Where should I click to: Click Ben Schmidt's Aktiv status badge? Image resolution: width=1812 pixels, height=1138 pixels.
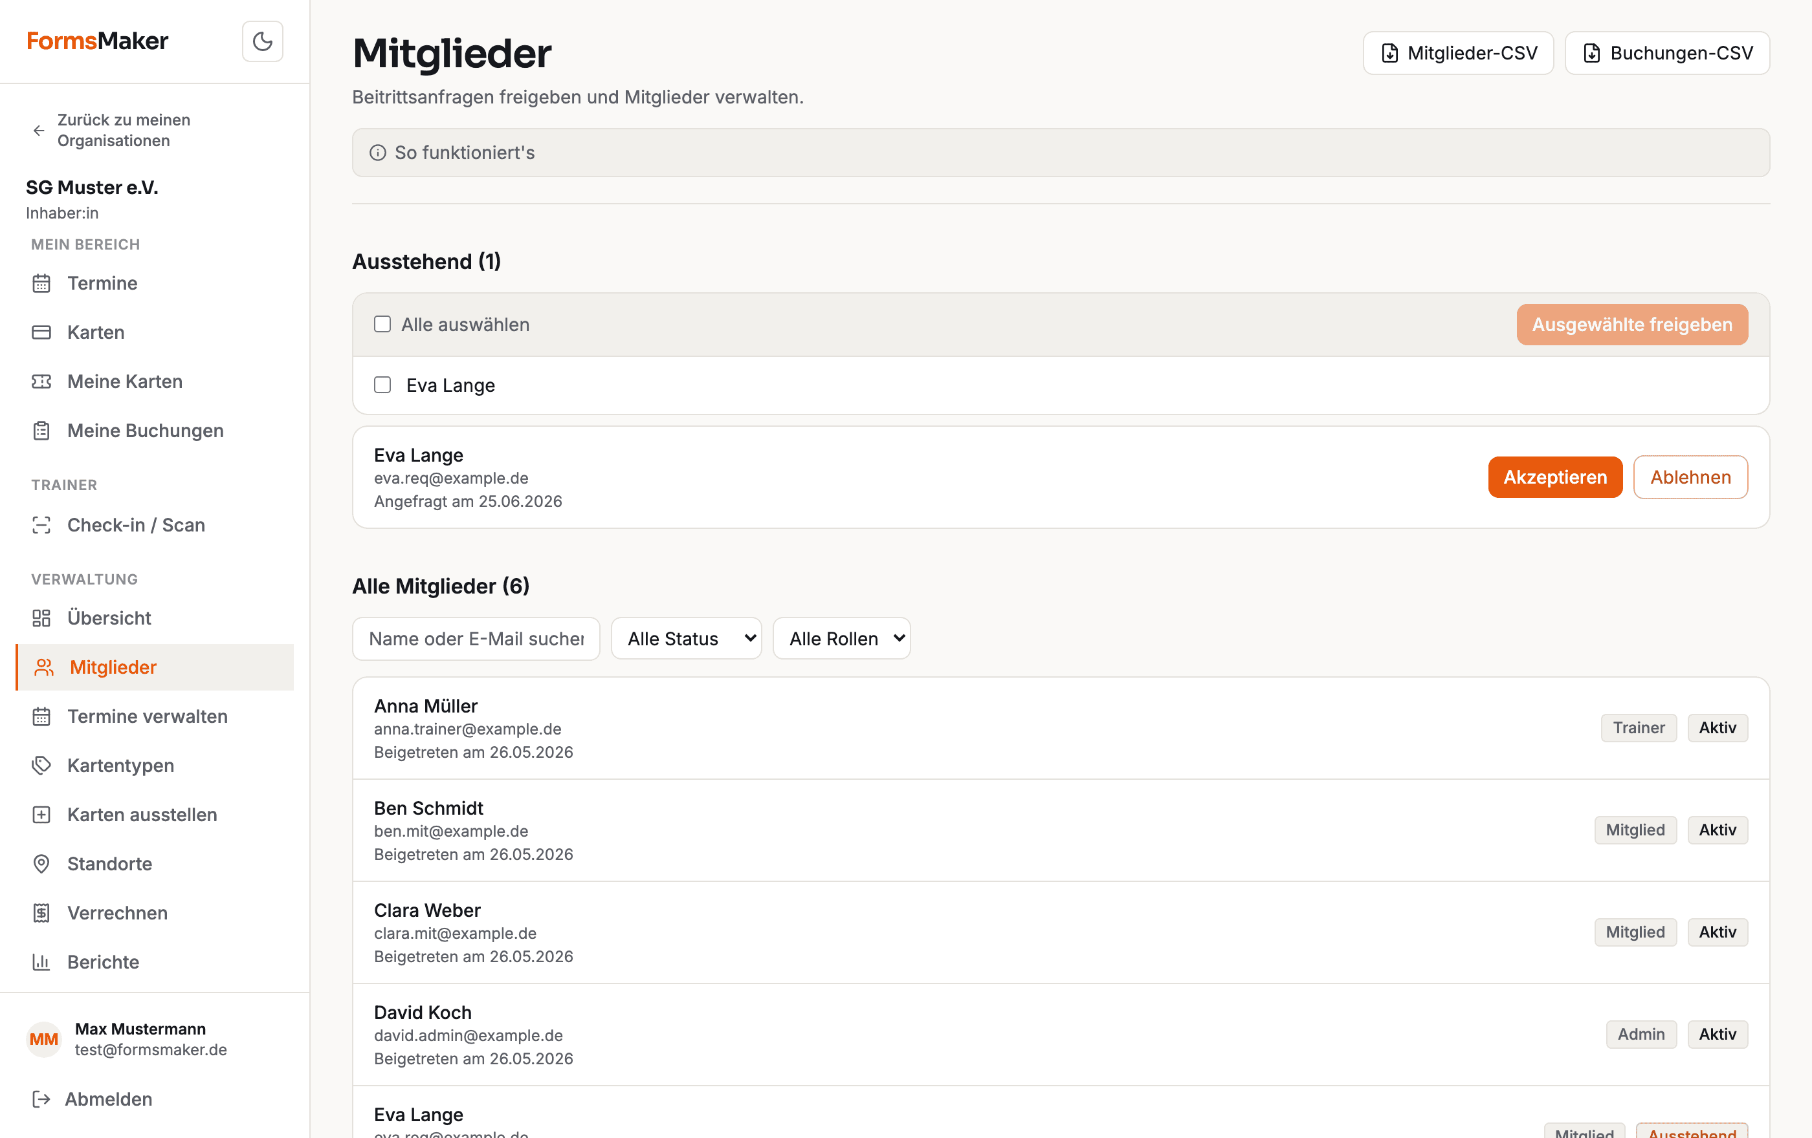[1717, 830]
